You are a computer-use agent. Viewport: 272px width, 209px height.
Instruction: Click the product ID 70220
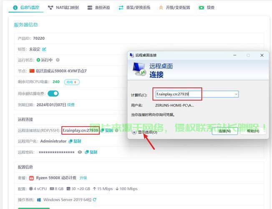[39, 38]
